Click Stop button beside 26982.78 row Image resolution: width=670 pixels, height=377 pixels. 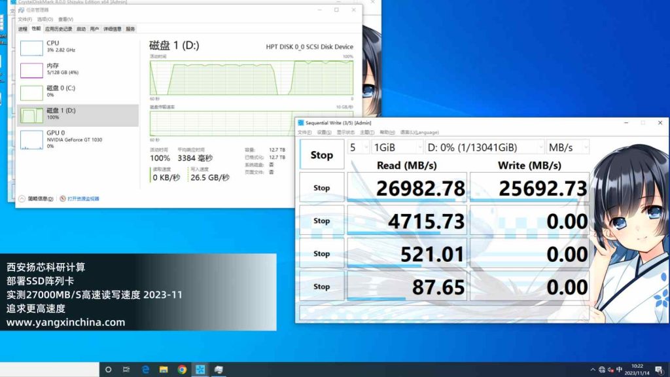click(322, 188)
